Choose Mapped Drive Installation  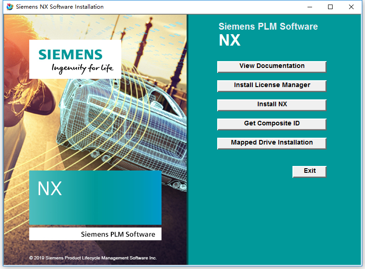pyautogui.click(x=271, y=143)
